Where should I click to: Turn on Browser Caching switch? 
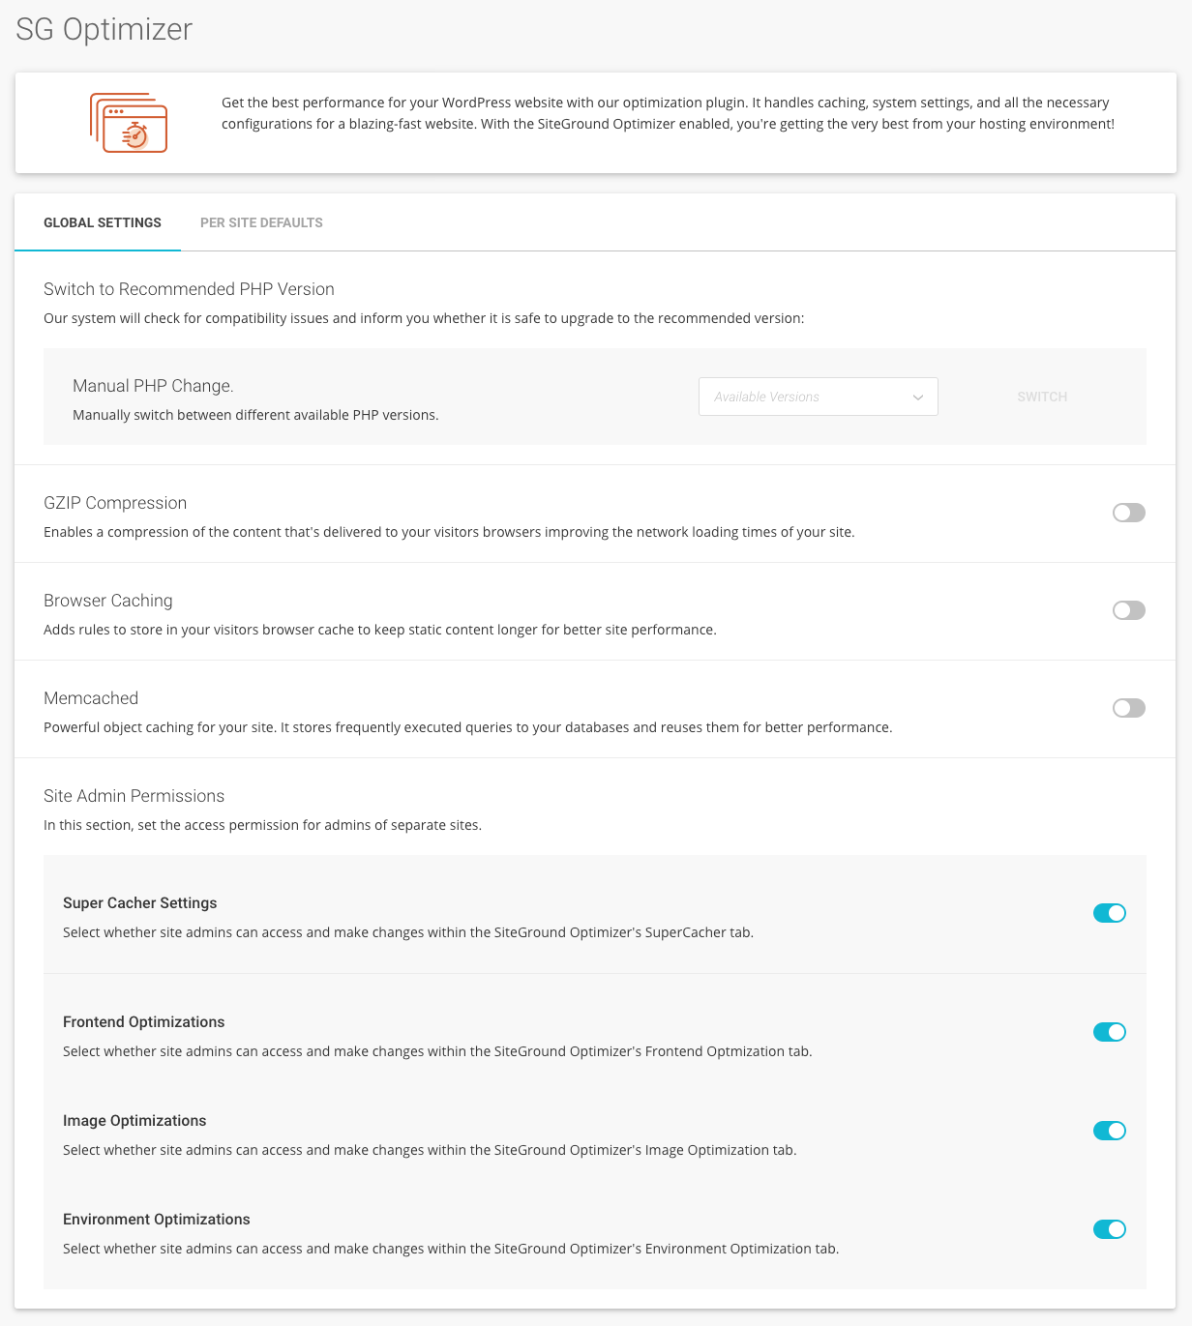point(1128,610)
